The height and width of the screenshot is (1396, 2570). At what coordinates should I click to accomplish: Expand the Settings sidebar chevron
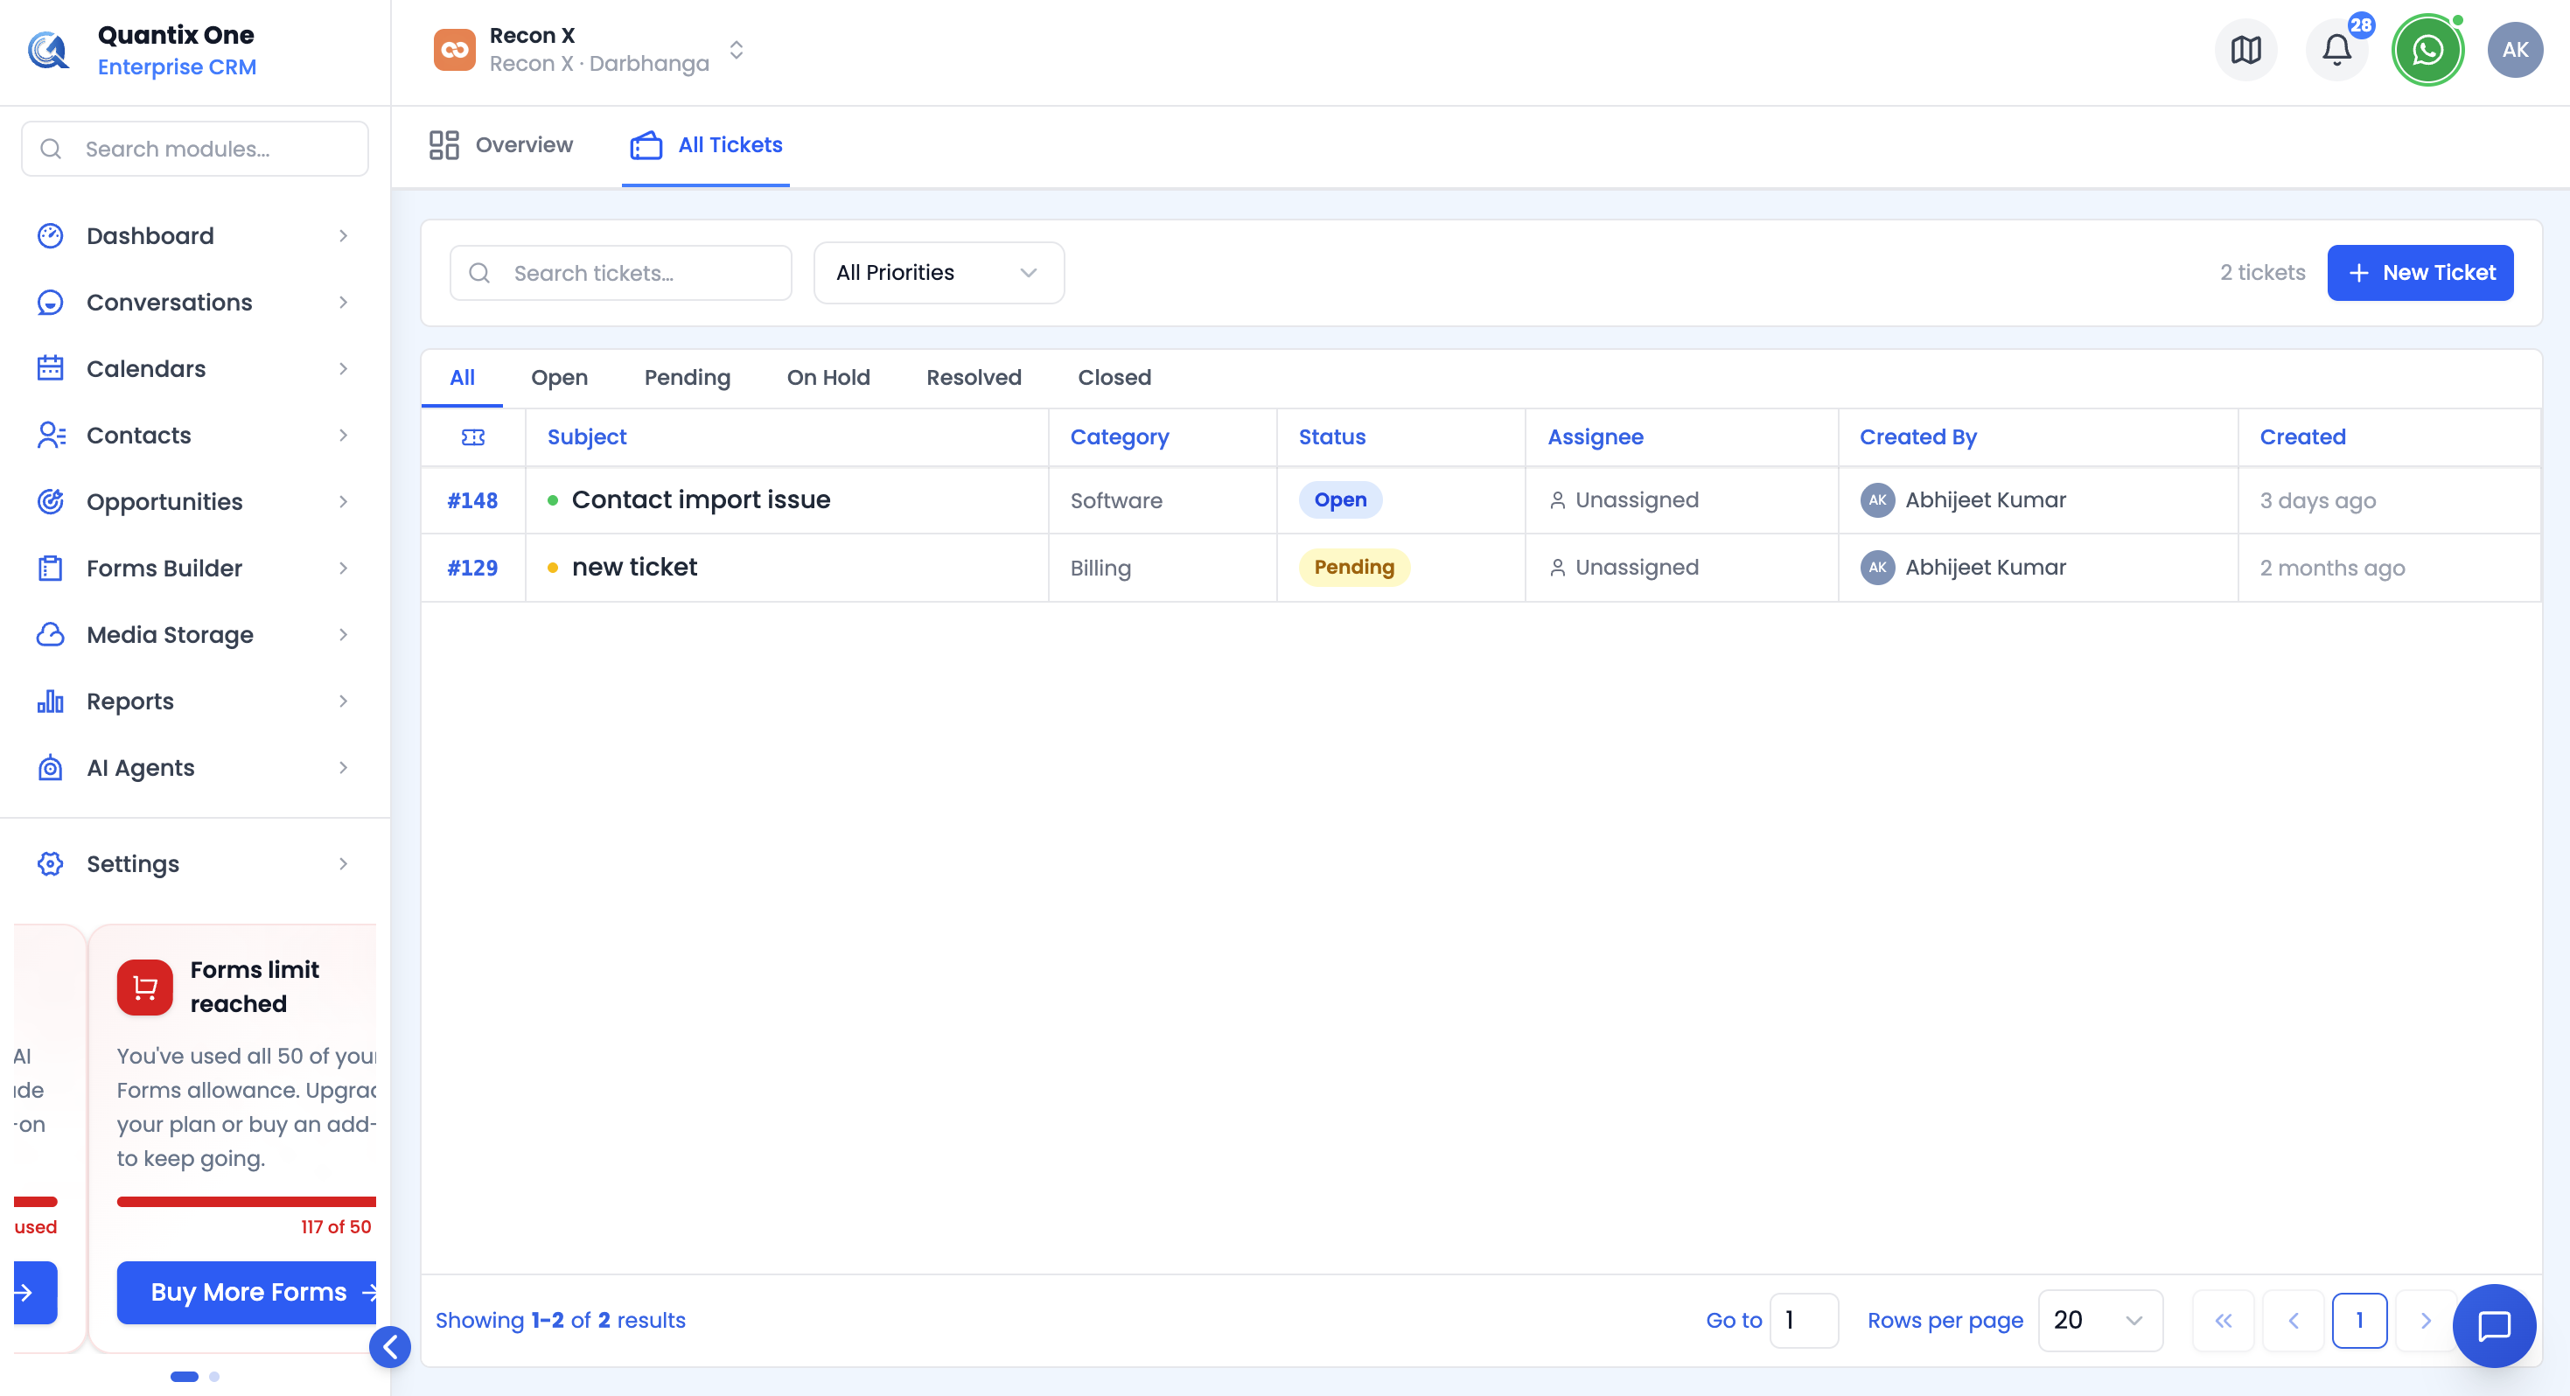(x=343, y=863)
